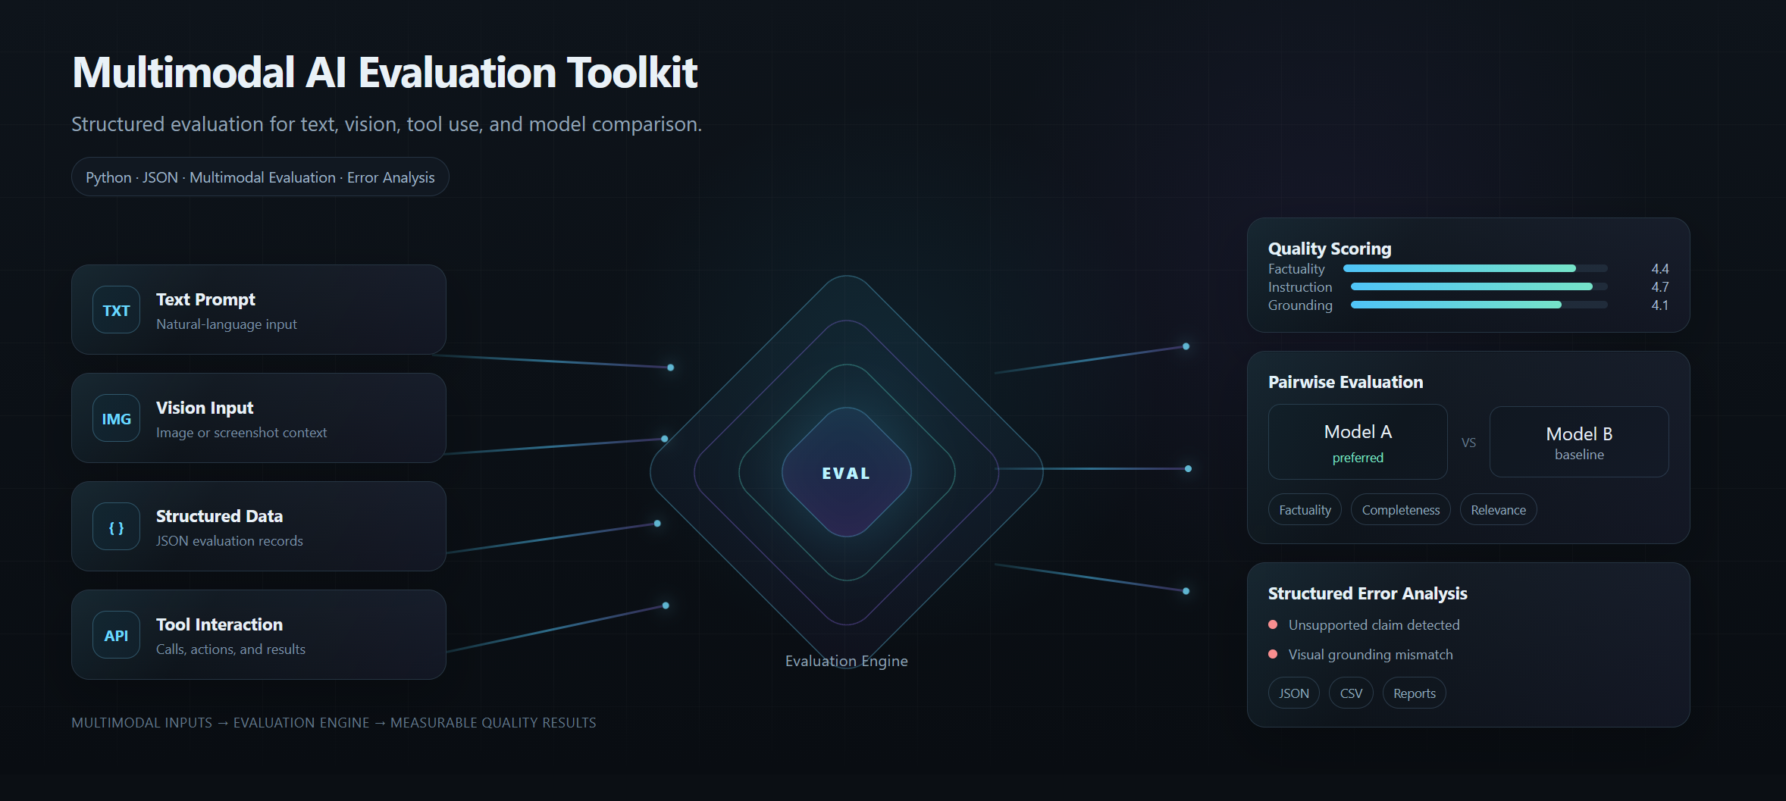Viewport: 1786px width, 801px height.
Task: Click the central EVAL diamond
Action: pyautogui.click(x=846, y=473)
